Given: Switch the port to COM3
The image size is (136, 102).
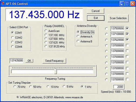Looking at the screenshot, I should 17,42.
